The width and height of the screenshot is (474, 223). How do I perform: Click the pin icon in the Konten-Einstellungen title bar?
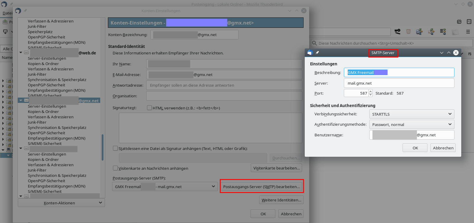coord(25,11)
